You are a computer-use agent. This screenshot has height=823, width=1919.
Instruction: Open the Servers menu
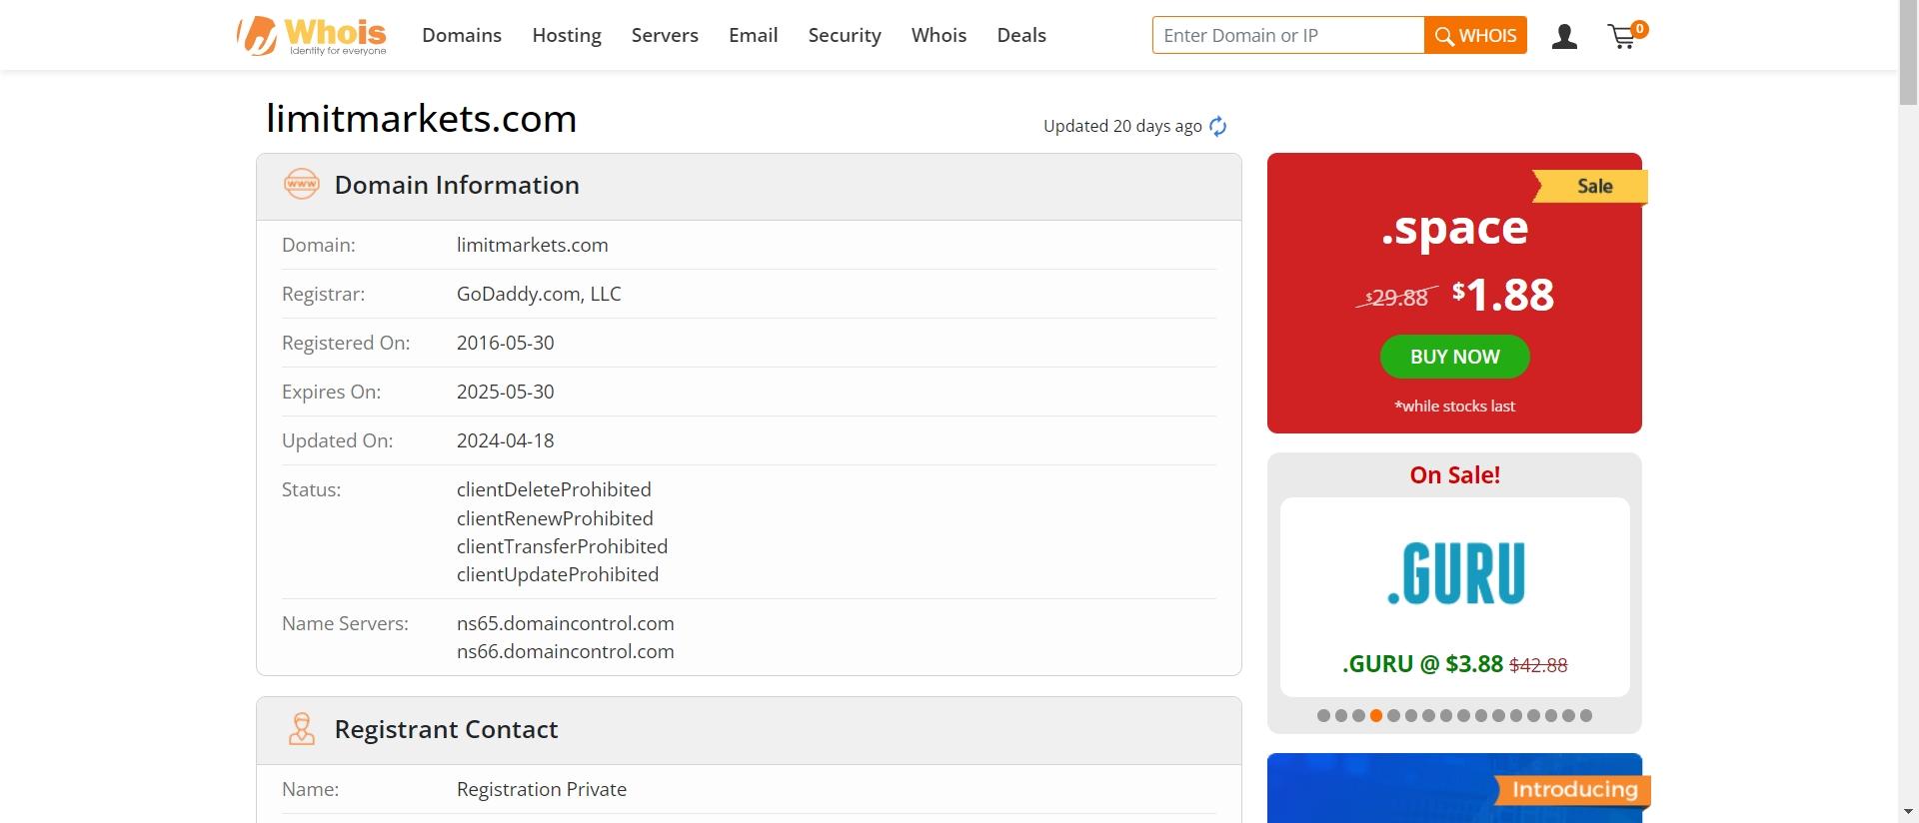[x=665, y=36]
